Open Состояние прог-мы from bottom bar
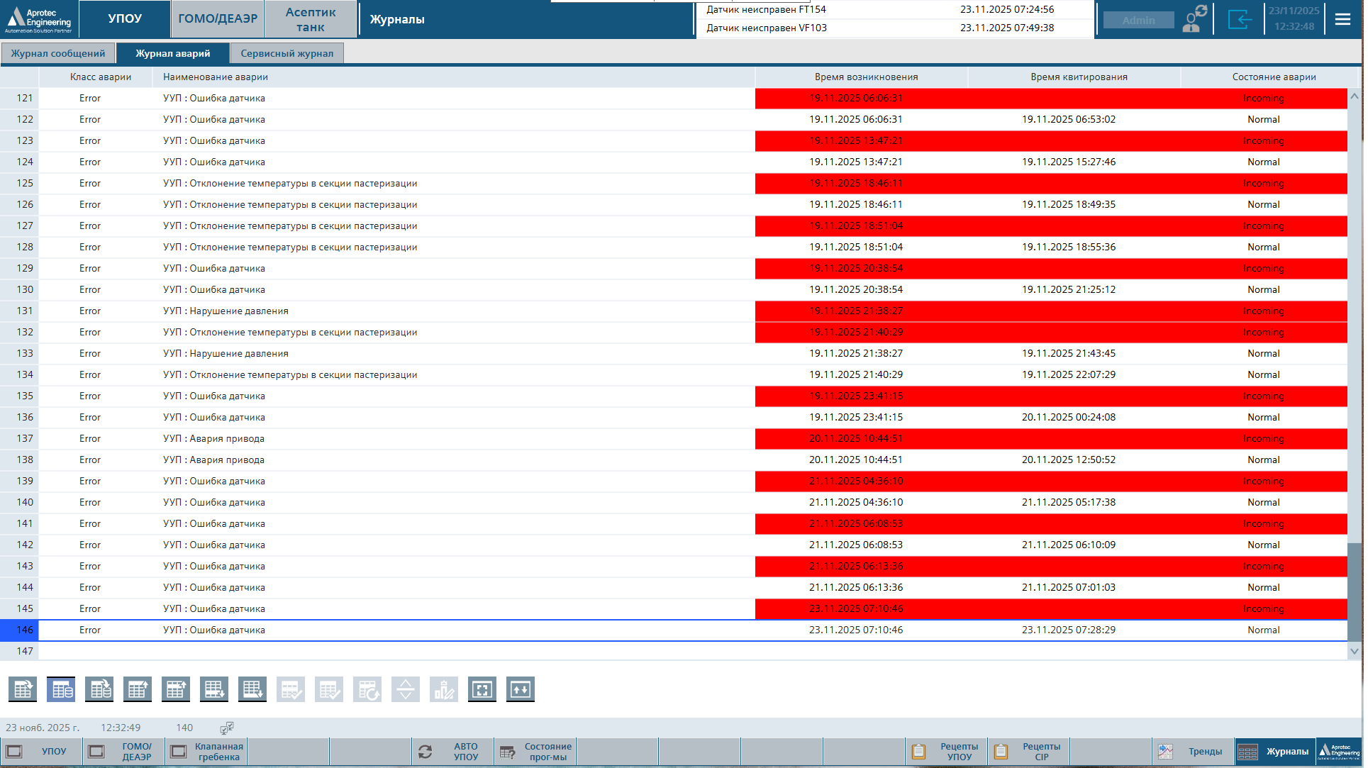This screenshot has width=1368, height=768. [536, 752]
